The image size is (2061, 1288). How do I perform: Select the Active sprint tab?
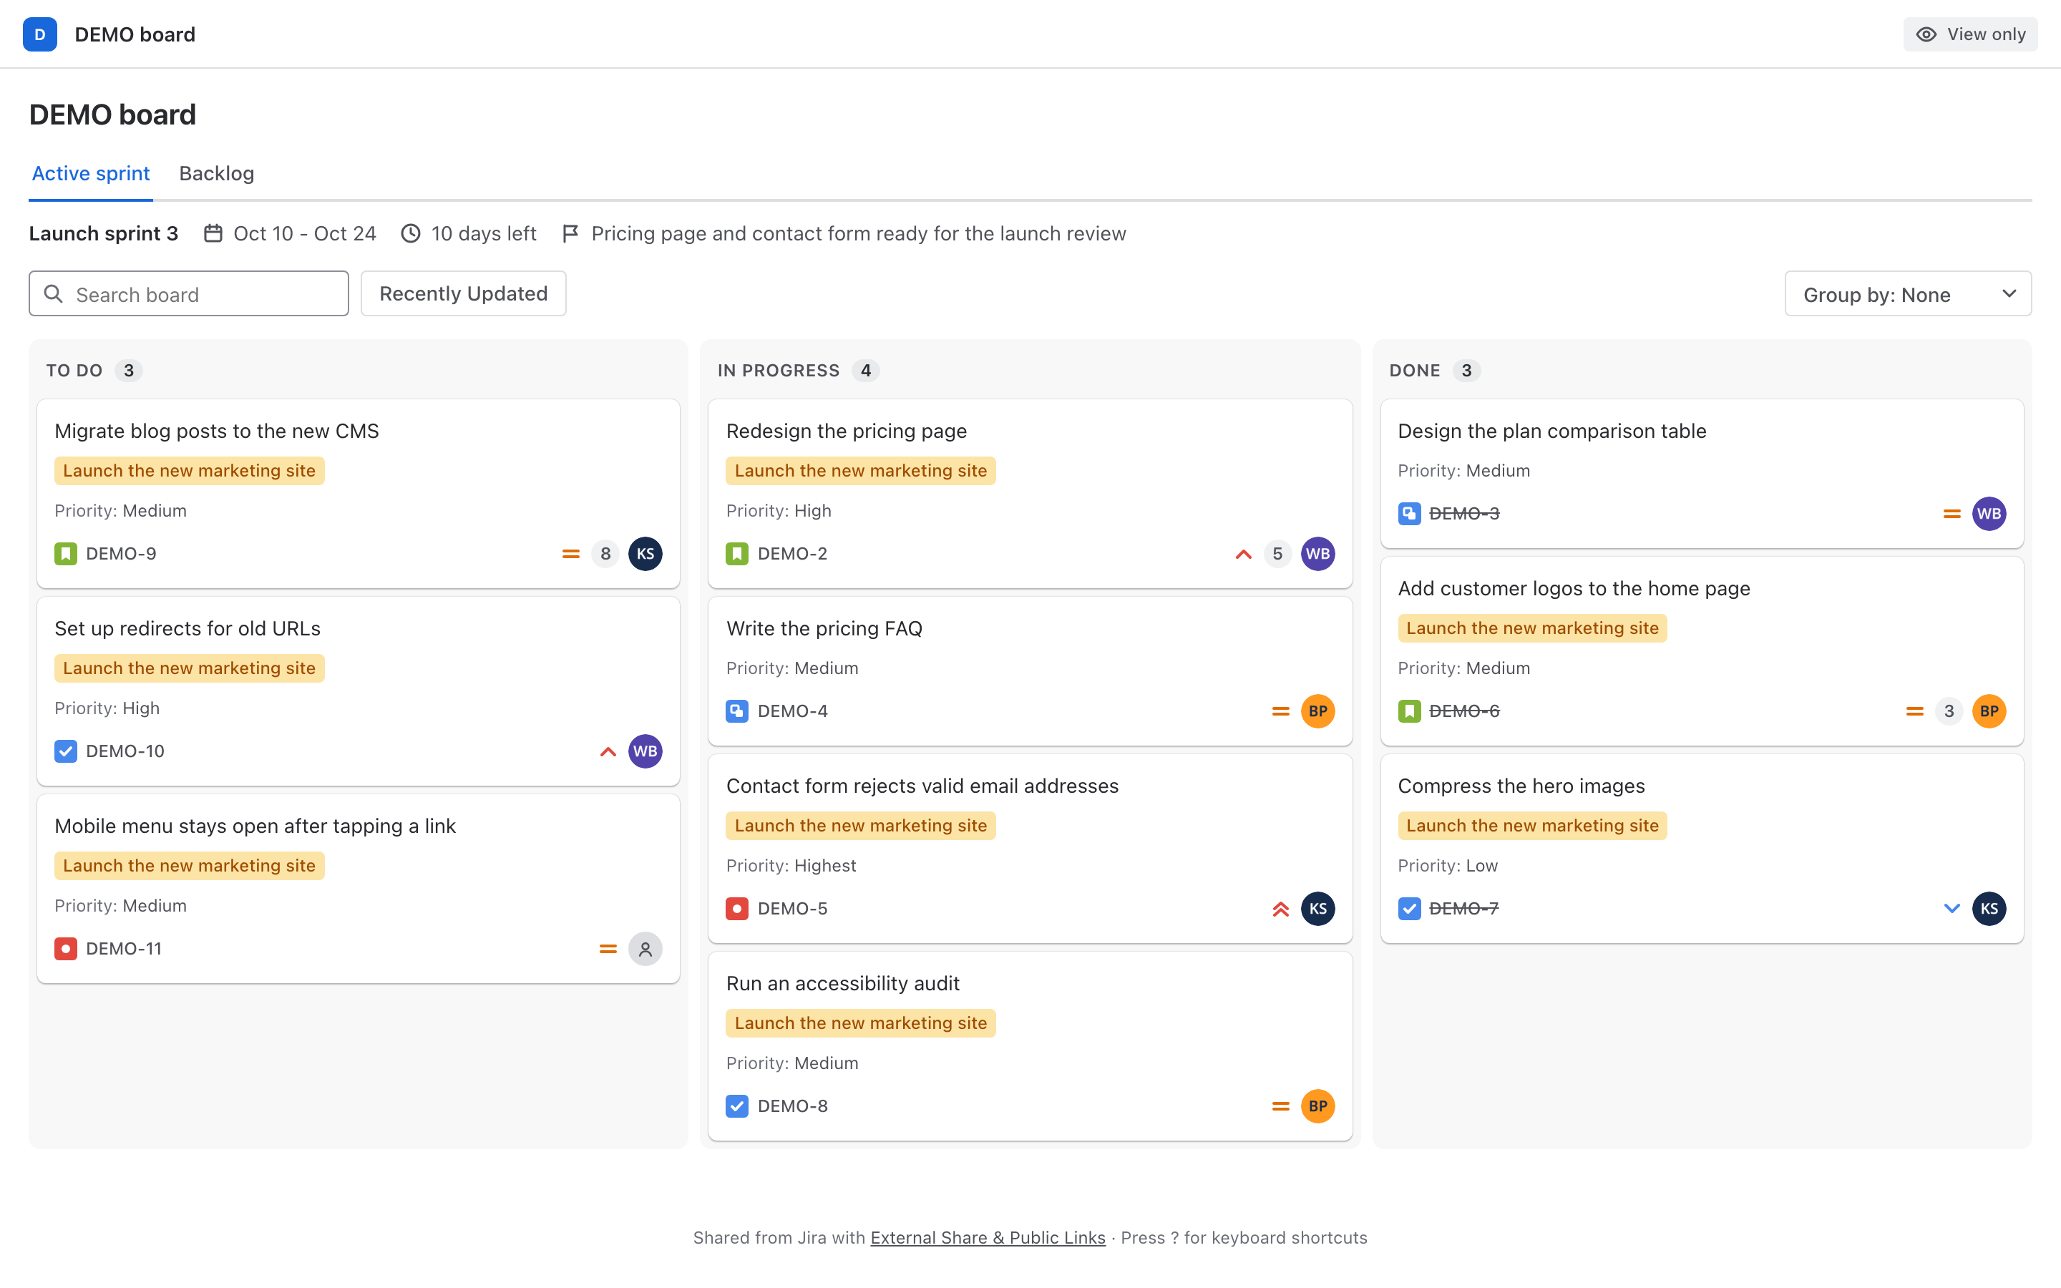[x=91, y=174]
